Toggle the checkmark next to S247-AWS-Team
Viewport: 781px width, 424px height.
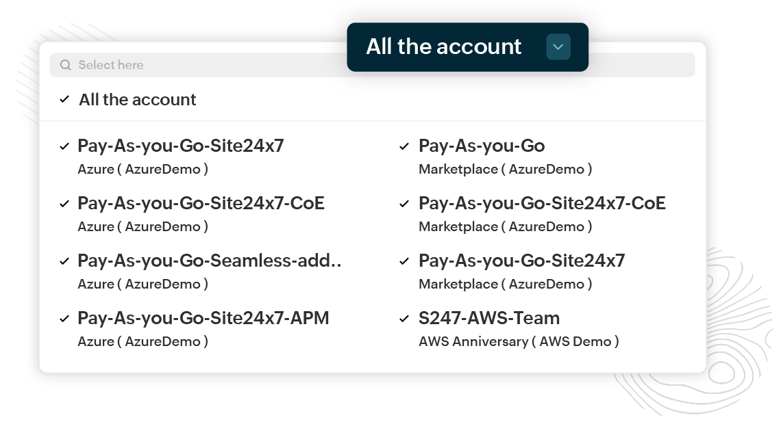pos(405,318)
